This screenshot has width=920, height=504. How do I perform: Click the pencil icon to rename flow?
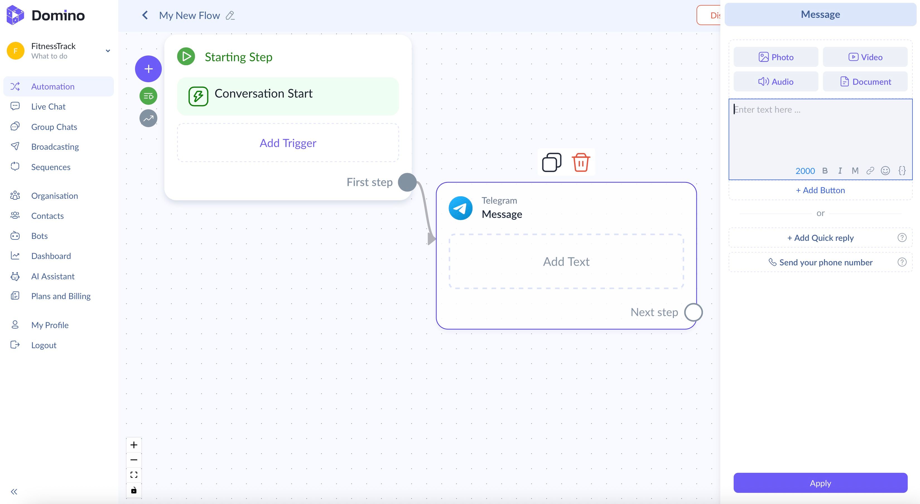[x=230, y=16]
